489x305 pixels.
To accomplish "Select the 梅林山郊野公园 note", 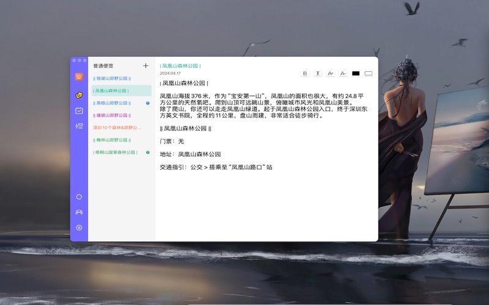I will [112, 140].
